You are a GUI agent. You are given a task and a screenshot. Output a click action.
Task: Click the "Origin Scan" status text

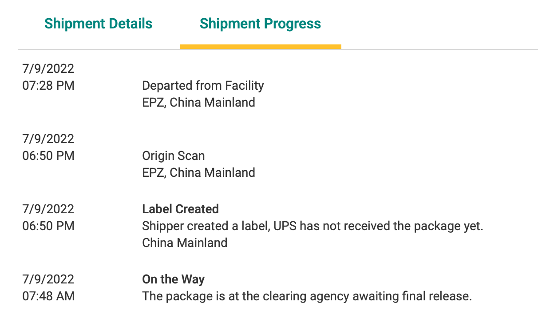click(173, 156)
